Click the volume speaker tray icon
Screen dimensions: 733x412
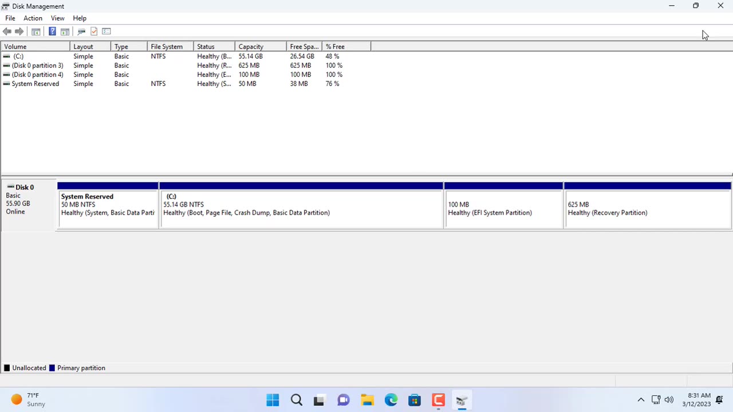(669, 400)
